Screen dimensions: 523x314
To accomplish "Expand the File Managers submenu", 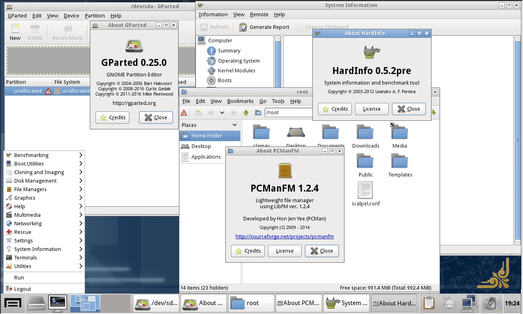I will [44, 189].
